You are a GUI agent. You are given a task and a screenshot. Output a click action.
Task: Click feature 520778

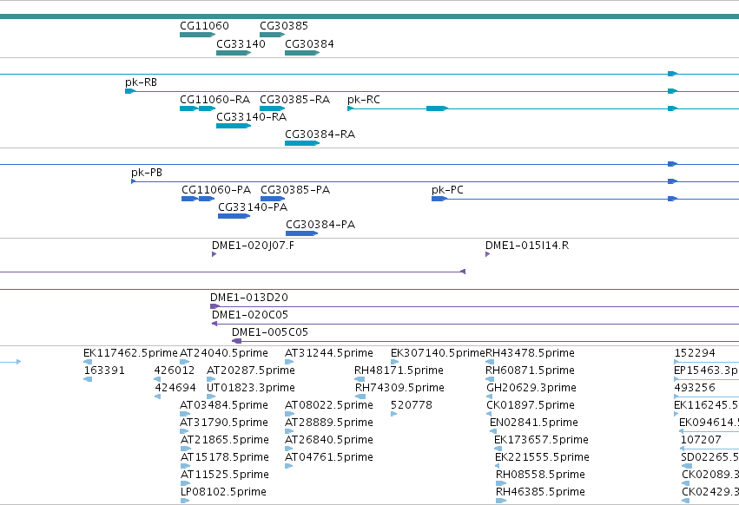point(394,414)
